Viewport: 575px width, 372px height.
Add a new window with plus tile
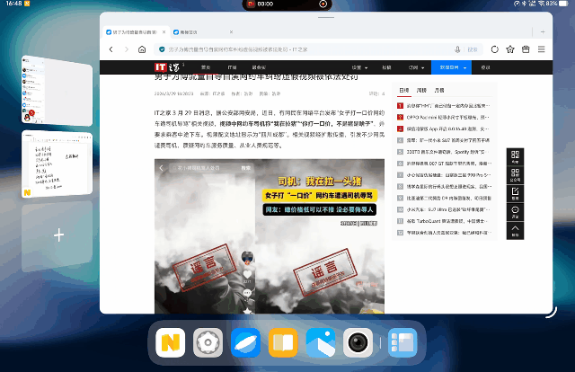[58, 235]
